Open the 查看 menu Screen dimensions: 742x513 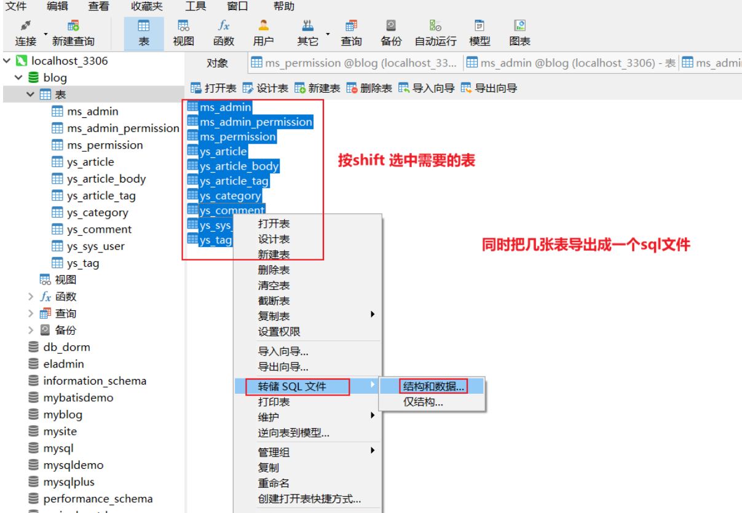tap(98, 7)
